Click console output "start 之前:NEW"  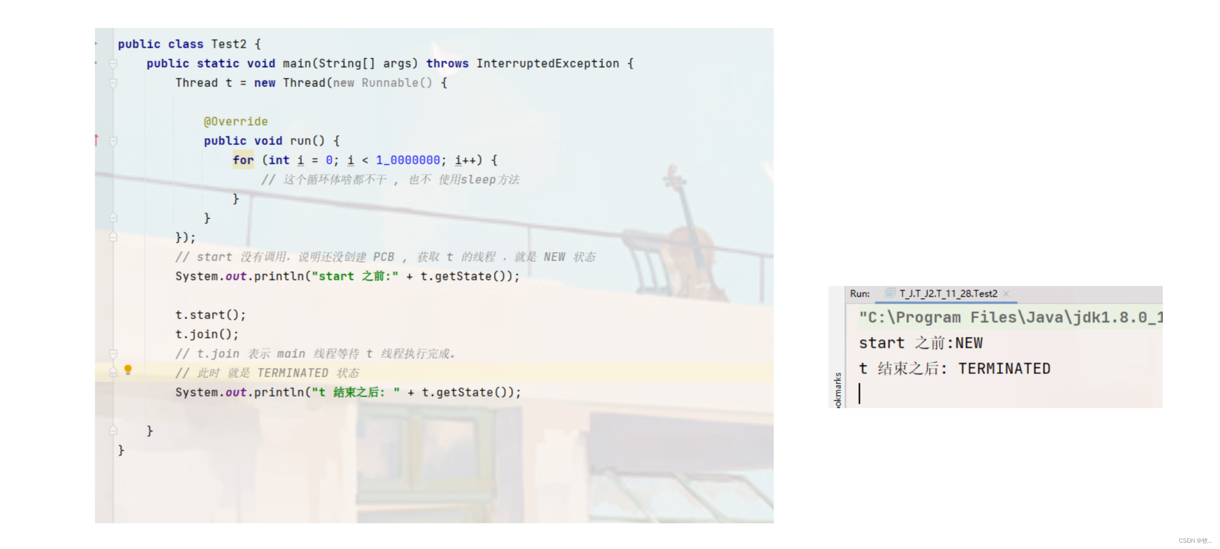(x=921, y=343)
